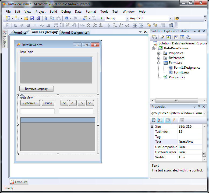Click the Bring to Front icon
209x193 pixels.
pyautogui.click(x=149, y=25)
